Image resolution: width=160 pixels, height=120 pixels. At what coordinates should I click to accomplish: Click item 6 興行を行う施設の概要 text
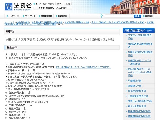click(27, 102)
